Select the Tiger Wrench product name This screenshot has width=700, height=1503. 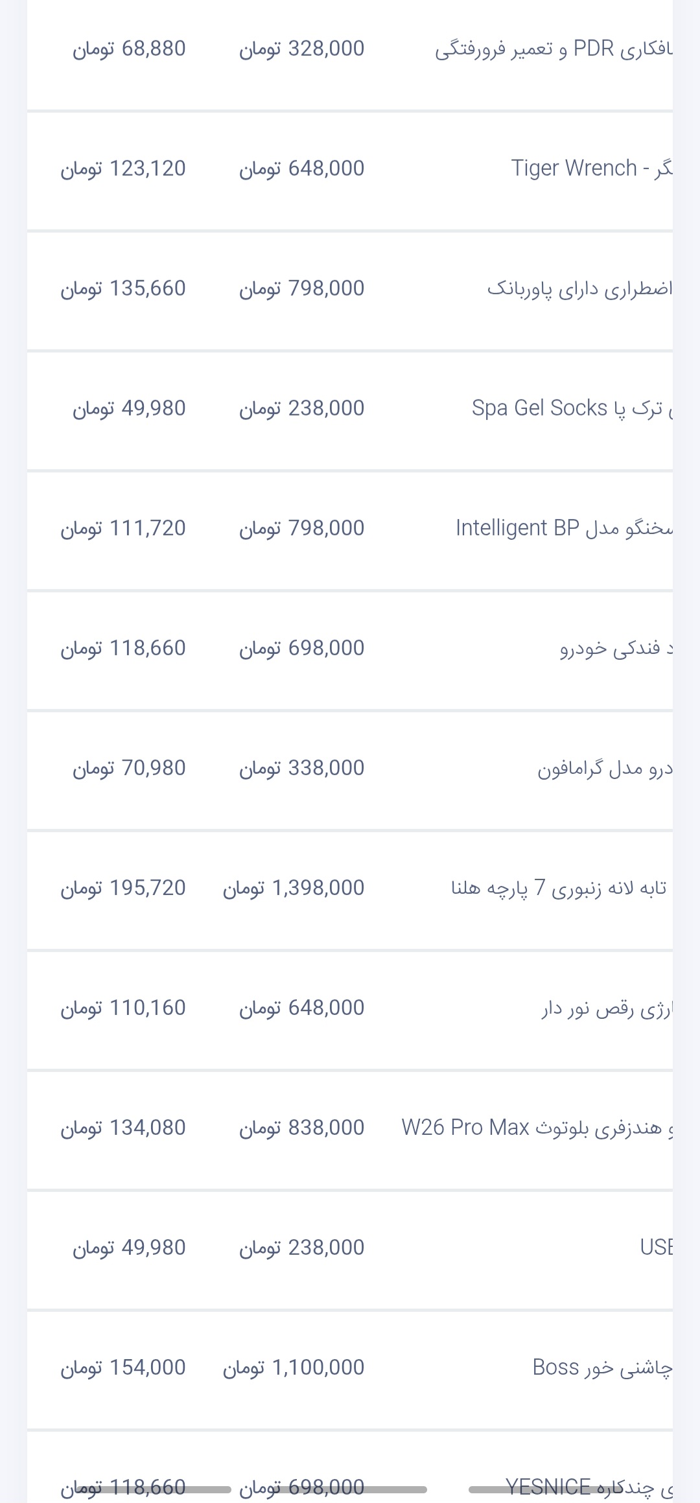pos(591,169)
